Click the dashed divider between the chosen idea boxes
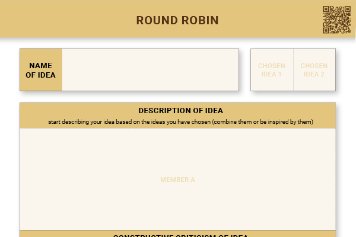The width and height of the screenshot is (356, 237). (x=293, y=70)
